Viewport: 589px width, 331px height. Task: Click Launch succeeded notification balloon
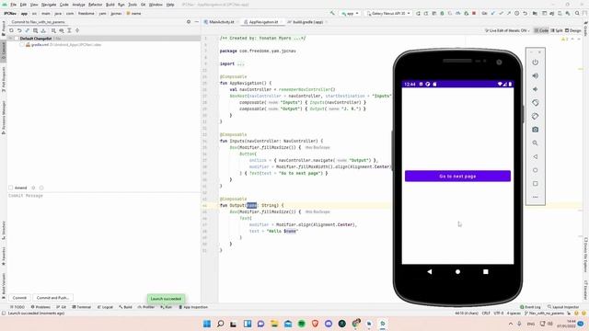pos(166,299)
